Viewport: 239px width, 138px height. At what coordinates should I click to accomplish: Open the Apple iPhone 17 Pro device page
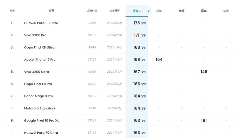(40, 60)
